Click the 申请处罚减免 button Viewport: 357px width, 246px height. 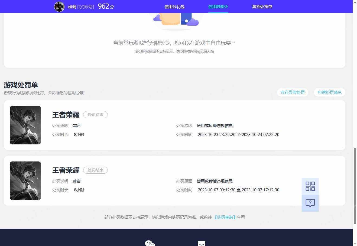click(330, 92)
